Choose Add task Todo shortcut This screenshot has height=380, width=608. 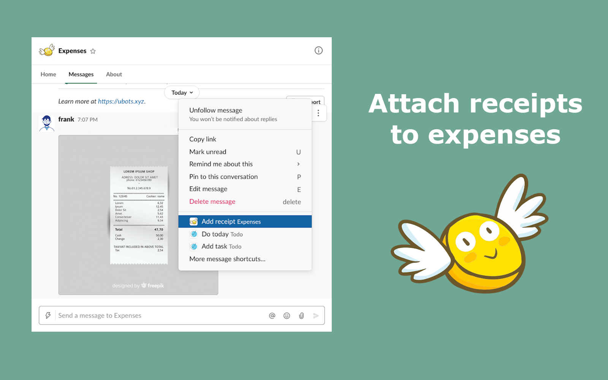click(x=245, y=247)
